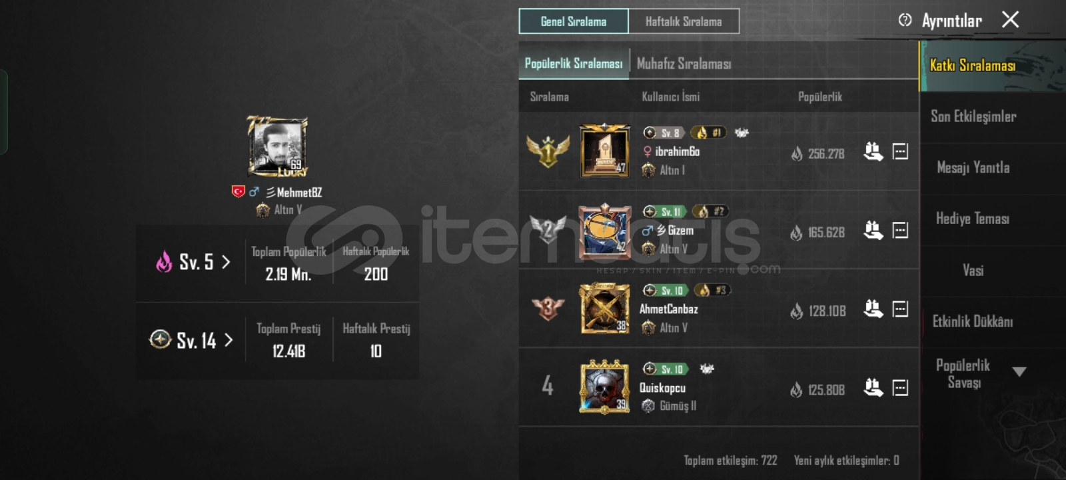Expand the prestige Sv. 14 level chevron
Screen dimensions: 1066x480
(x=229, y=341)
